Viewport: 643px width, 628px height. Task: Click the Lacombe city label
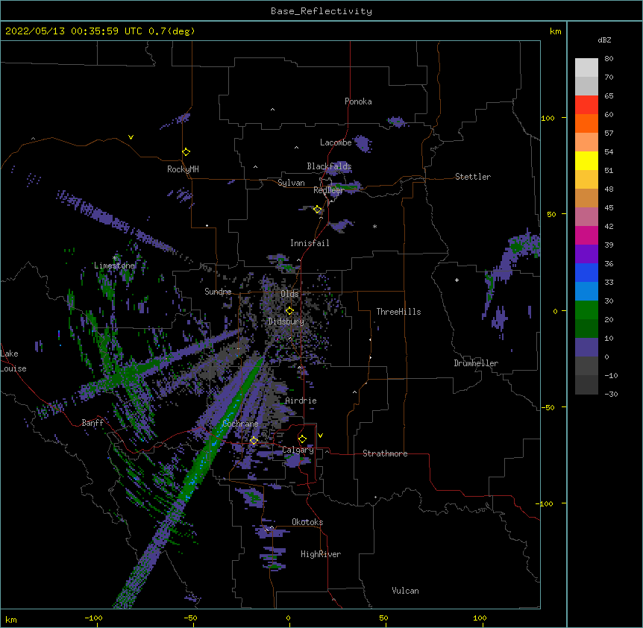(x=336, y=142)
